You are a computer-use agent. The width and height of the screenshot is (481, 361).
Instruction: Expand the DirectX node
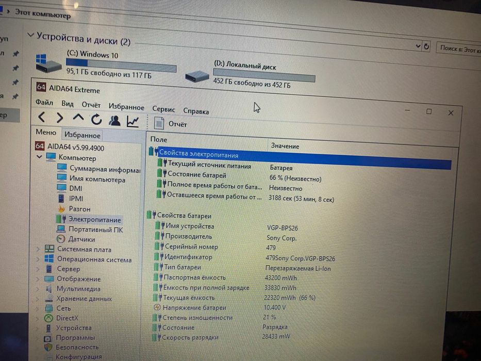coord(38,318)
